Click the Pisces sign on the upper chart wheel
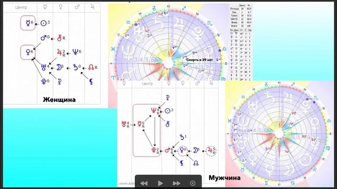The height and width of the screenshot is (189, 337). 113,49
